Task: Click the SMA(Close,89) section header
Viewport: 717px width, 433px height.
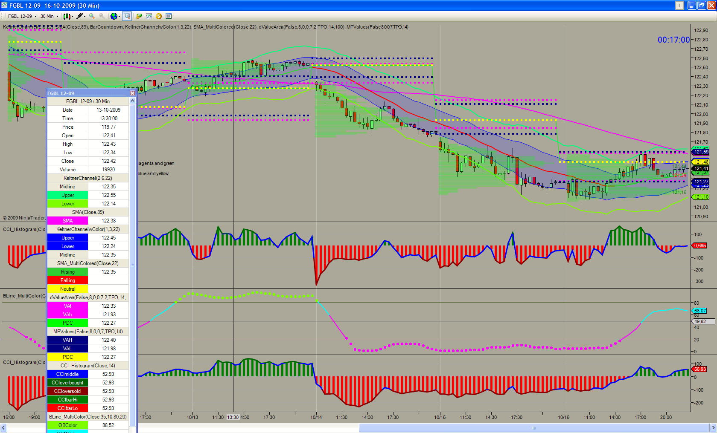Action: tap(88, 212)
